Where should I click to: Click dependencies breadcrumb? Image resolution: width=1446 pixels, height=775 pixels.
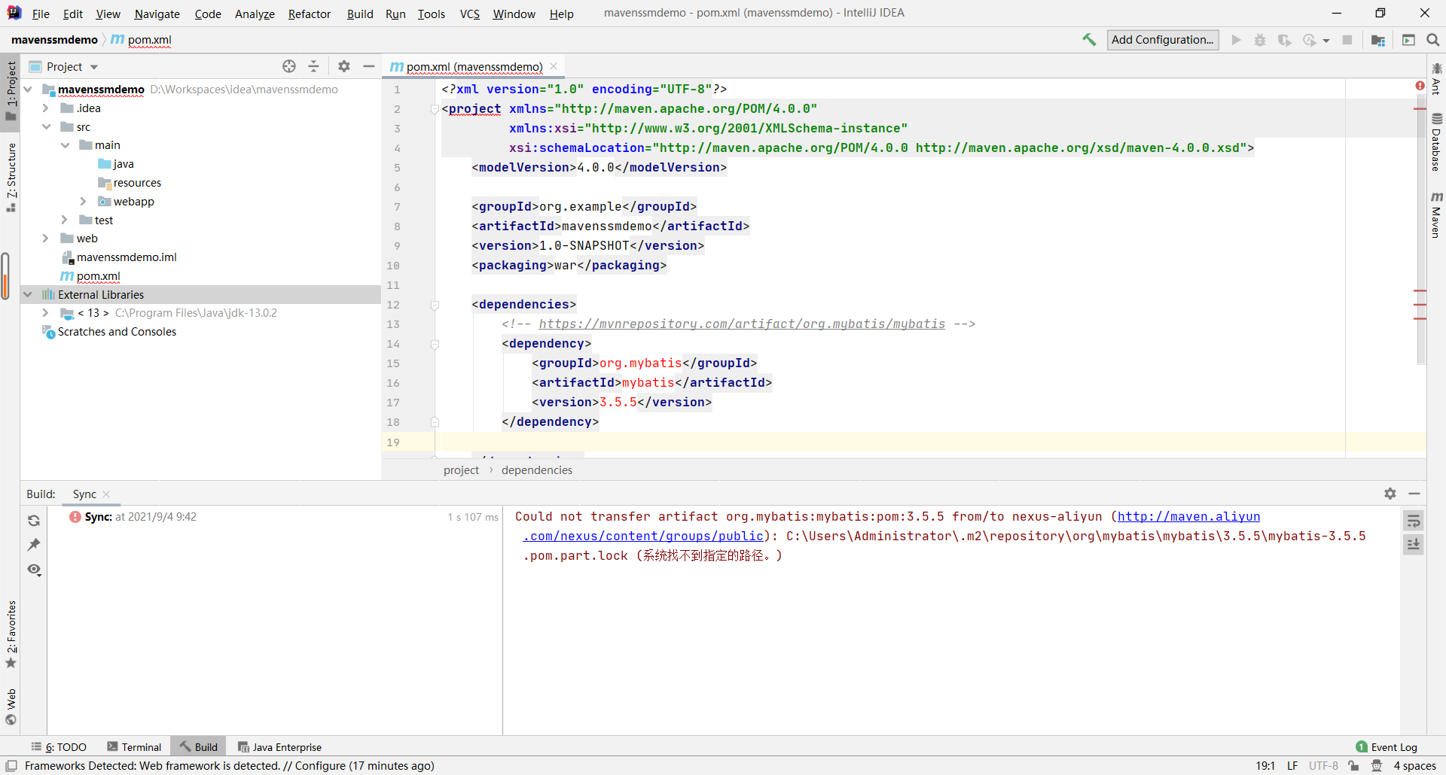[x=537, y=470]
